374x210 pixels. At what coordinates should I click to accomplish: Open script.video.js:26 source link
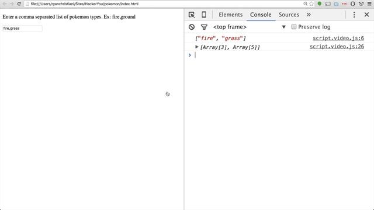(x=337, y=47)
